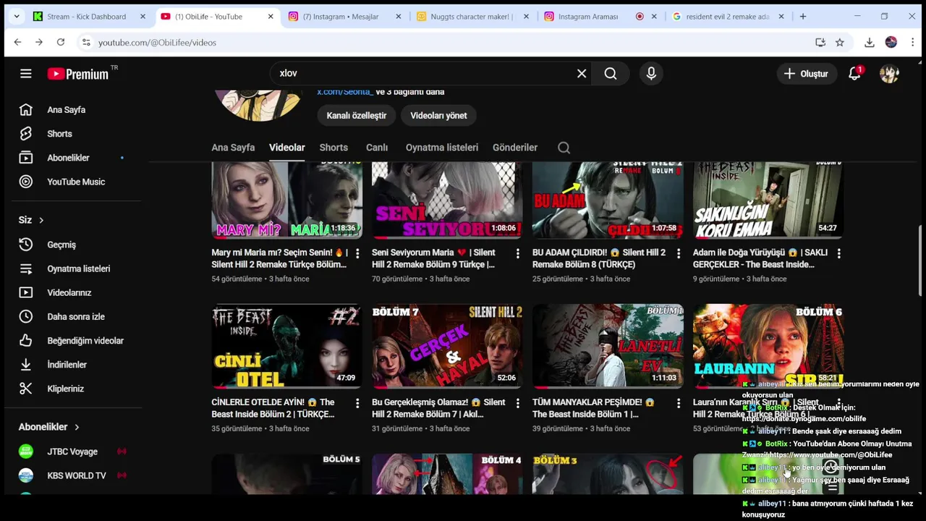Play the MARY Mİ? MARİA thumbnail video
Viewport: 926px width, 521px height.
pos(287,200)
